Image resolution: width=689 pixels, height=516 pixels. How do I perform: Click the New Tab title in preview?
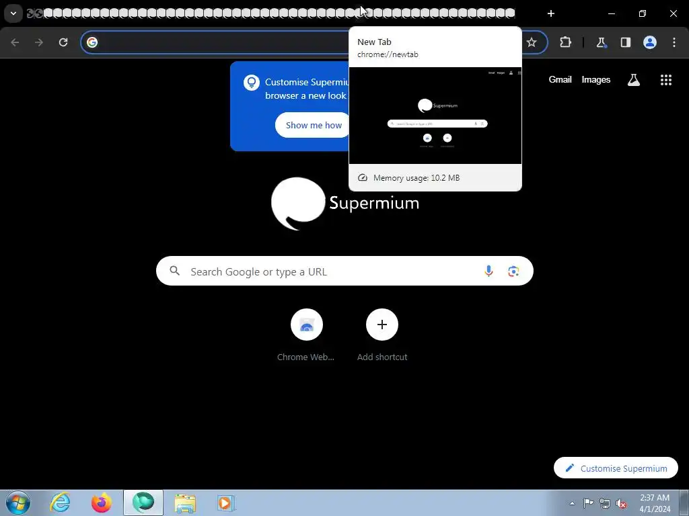374,42
